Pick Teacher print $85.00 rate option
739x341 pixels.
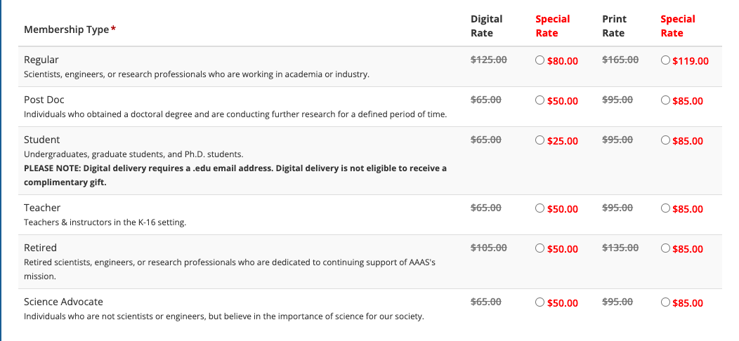coord(665,208)
